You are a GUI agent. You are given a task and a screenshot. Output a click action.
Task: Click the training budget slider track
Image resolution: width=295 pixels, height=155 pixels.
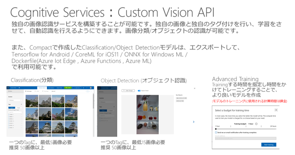(246, 129)
